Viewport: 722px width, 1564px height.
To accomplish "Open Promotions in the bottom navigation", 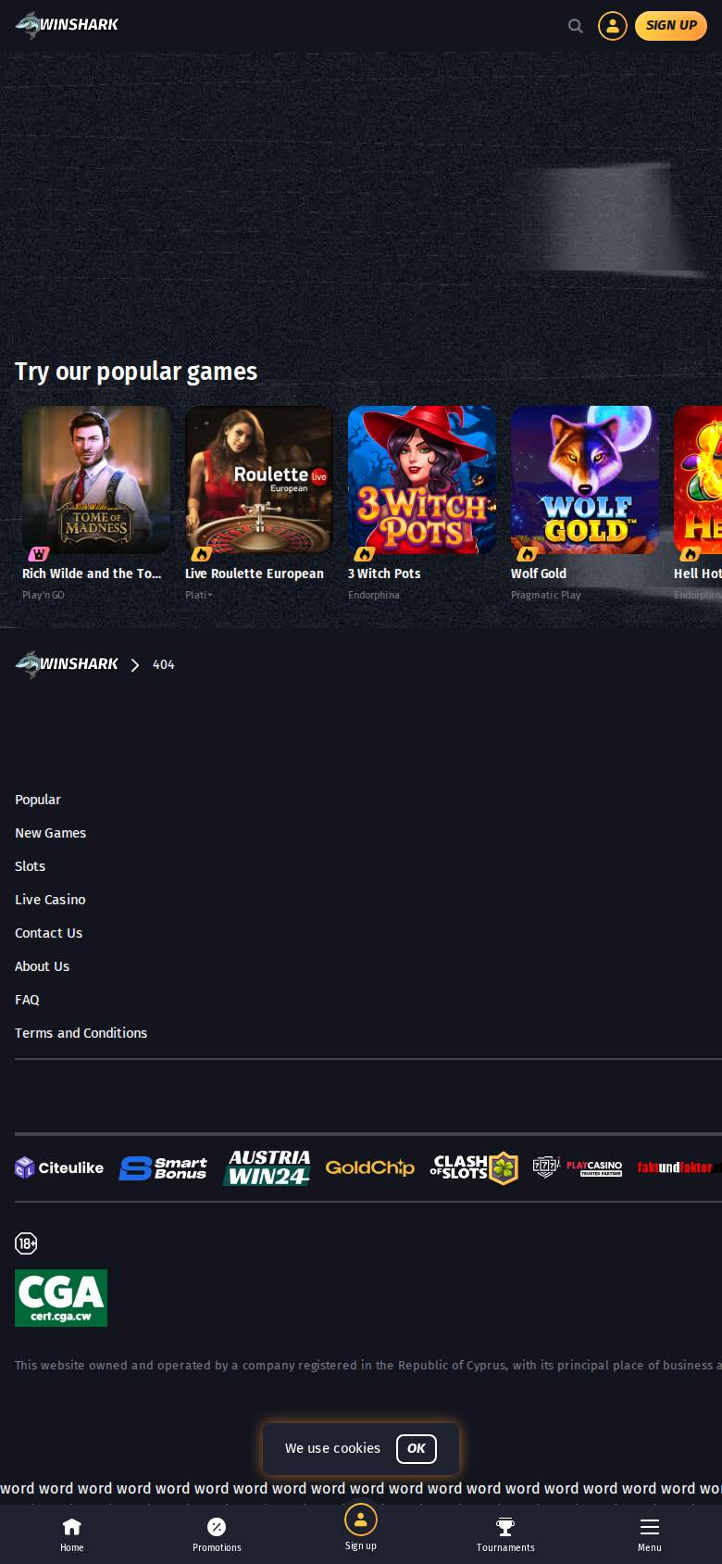I will (x=217, y=1534).
